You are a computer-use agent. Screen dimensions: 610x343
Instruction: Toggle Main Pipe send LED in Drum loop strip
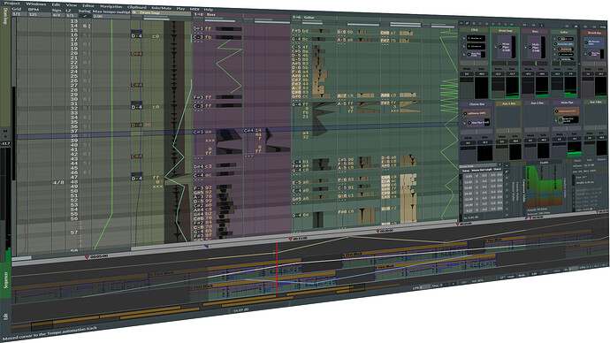coord(500,47)
